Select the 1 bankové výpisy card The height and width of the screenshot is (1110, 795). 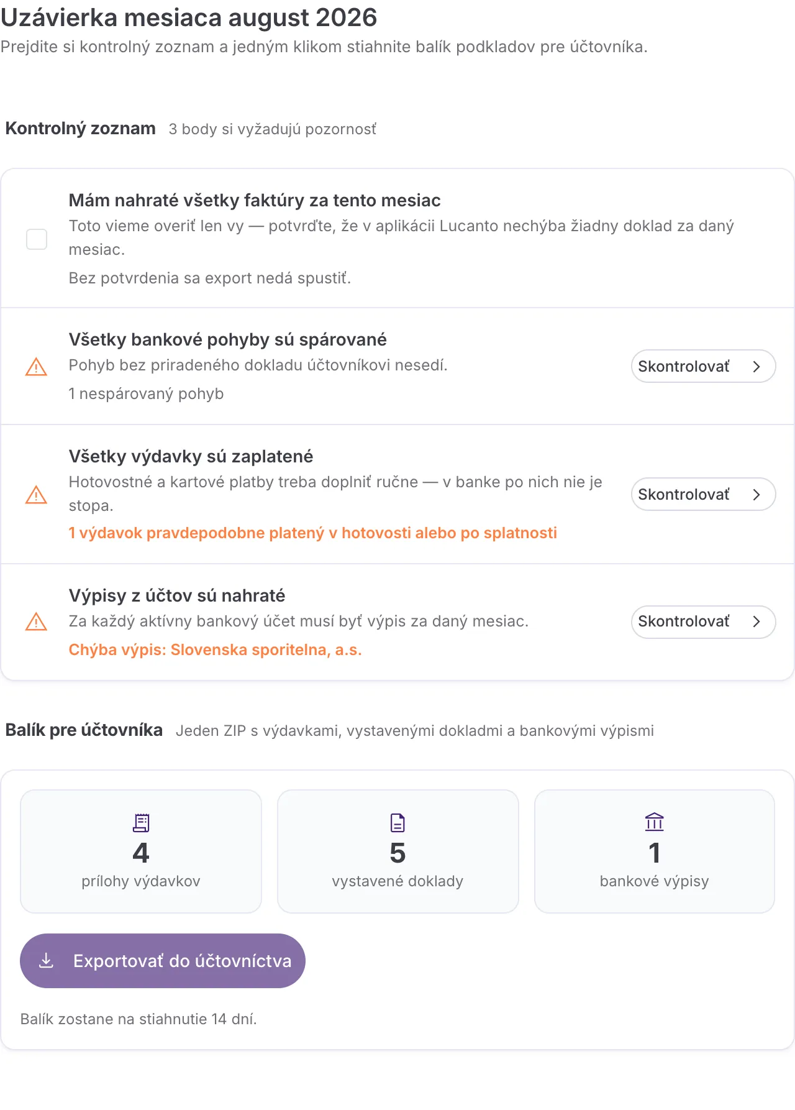tap(655, 851)
